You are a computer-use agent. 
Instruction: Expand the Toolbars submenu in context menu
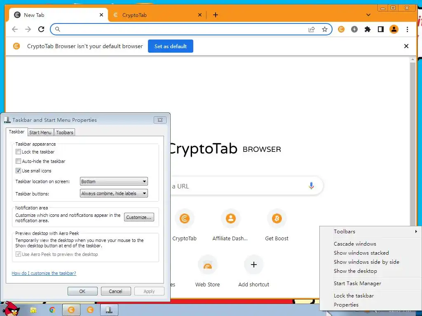(x=370, y=231)
